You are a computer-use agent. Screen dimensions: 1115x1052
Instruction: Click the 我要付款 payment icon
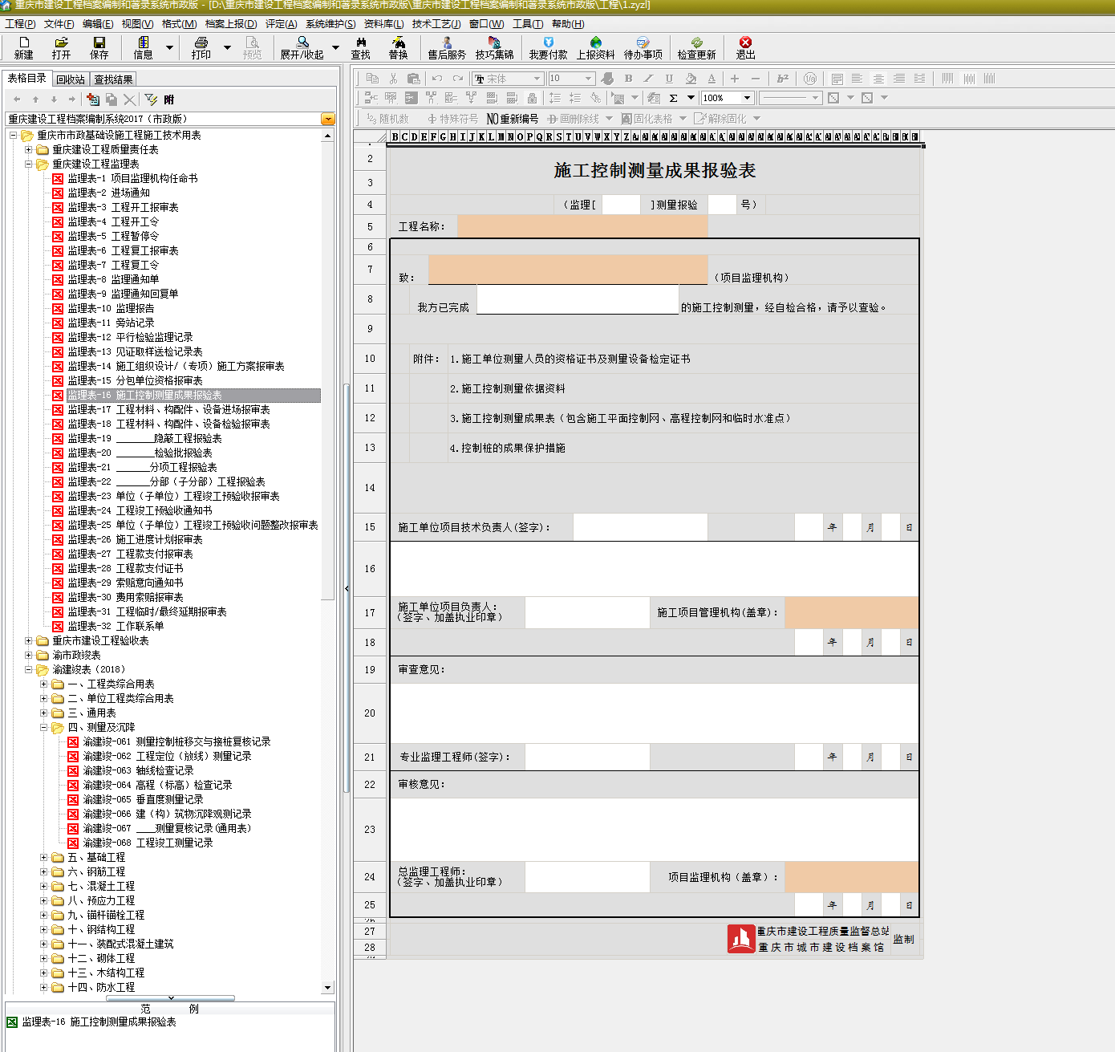[x=548, y=47]
